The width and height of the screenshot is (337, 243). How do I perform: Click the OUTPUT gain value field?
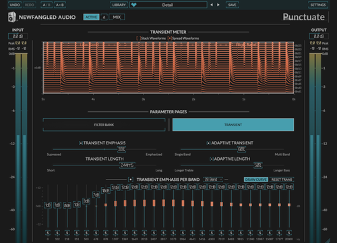click(x=319, y=36)
